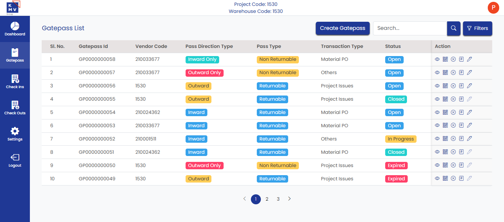Viewport: 504px width, 222px height.
Task: Click cancel circle-x icon for GP0000000056
Action: (x=453, y=86)
